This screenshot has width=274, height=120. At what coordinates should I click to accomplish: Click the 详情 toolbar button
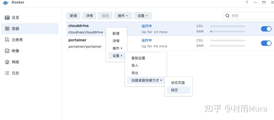(x=89, y=16)
